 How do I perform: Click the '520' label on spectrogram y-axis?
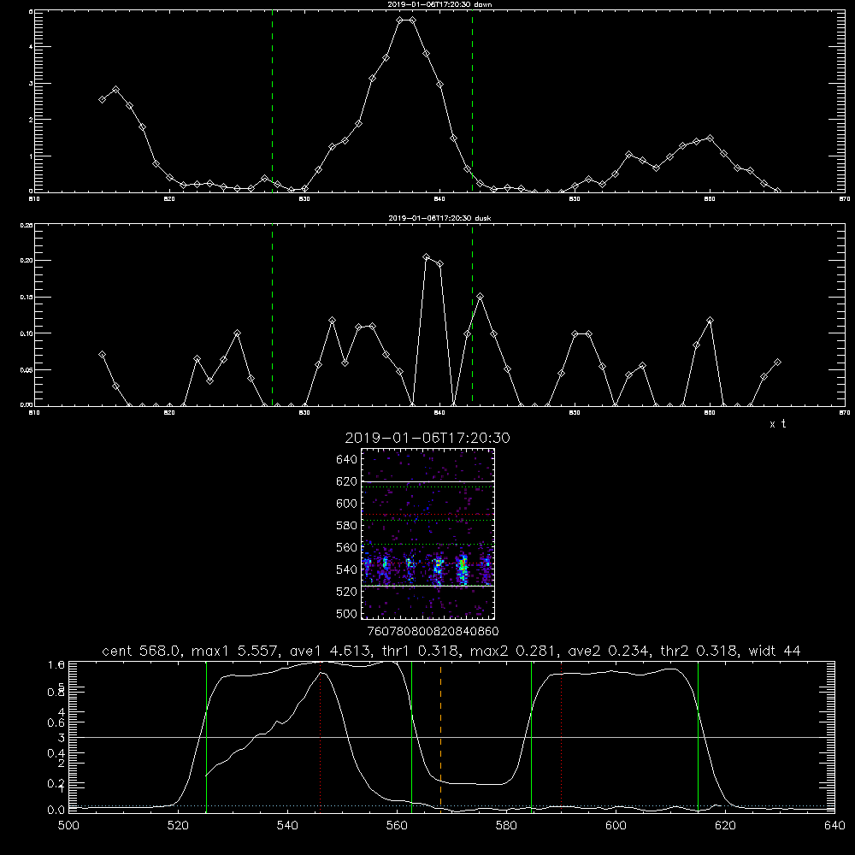[347, 592]
